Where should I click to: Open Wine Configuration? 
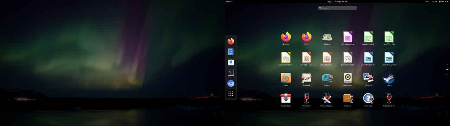[327, 99]
